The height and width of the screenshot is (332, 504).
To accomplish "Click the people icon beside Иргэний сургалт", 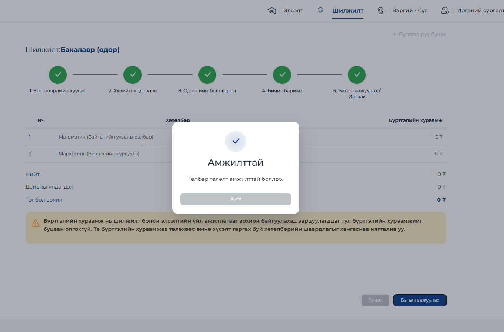I will 445,11.
